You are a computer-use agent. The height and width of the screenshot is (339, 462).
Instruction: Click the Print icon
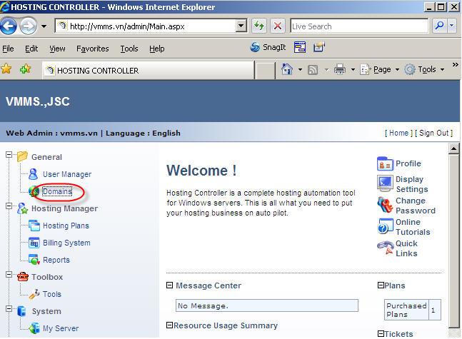[339, 70]
